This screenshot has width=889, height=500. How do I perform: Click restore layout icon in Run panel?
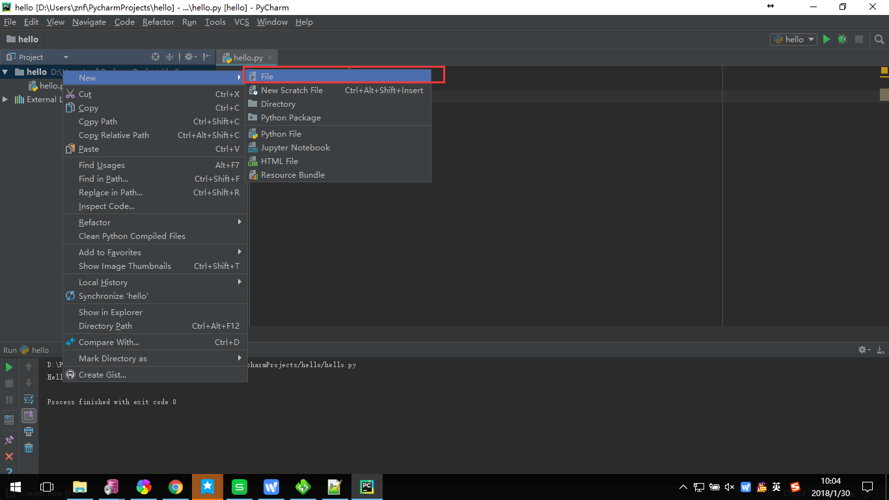9,420
